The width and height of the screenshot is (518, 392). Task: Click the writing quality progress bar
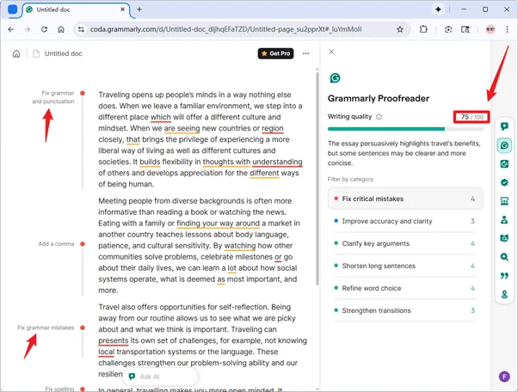pyautogui.click(x=405, y=129)
